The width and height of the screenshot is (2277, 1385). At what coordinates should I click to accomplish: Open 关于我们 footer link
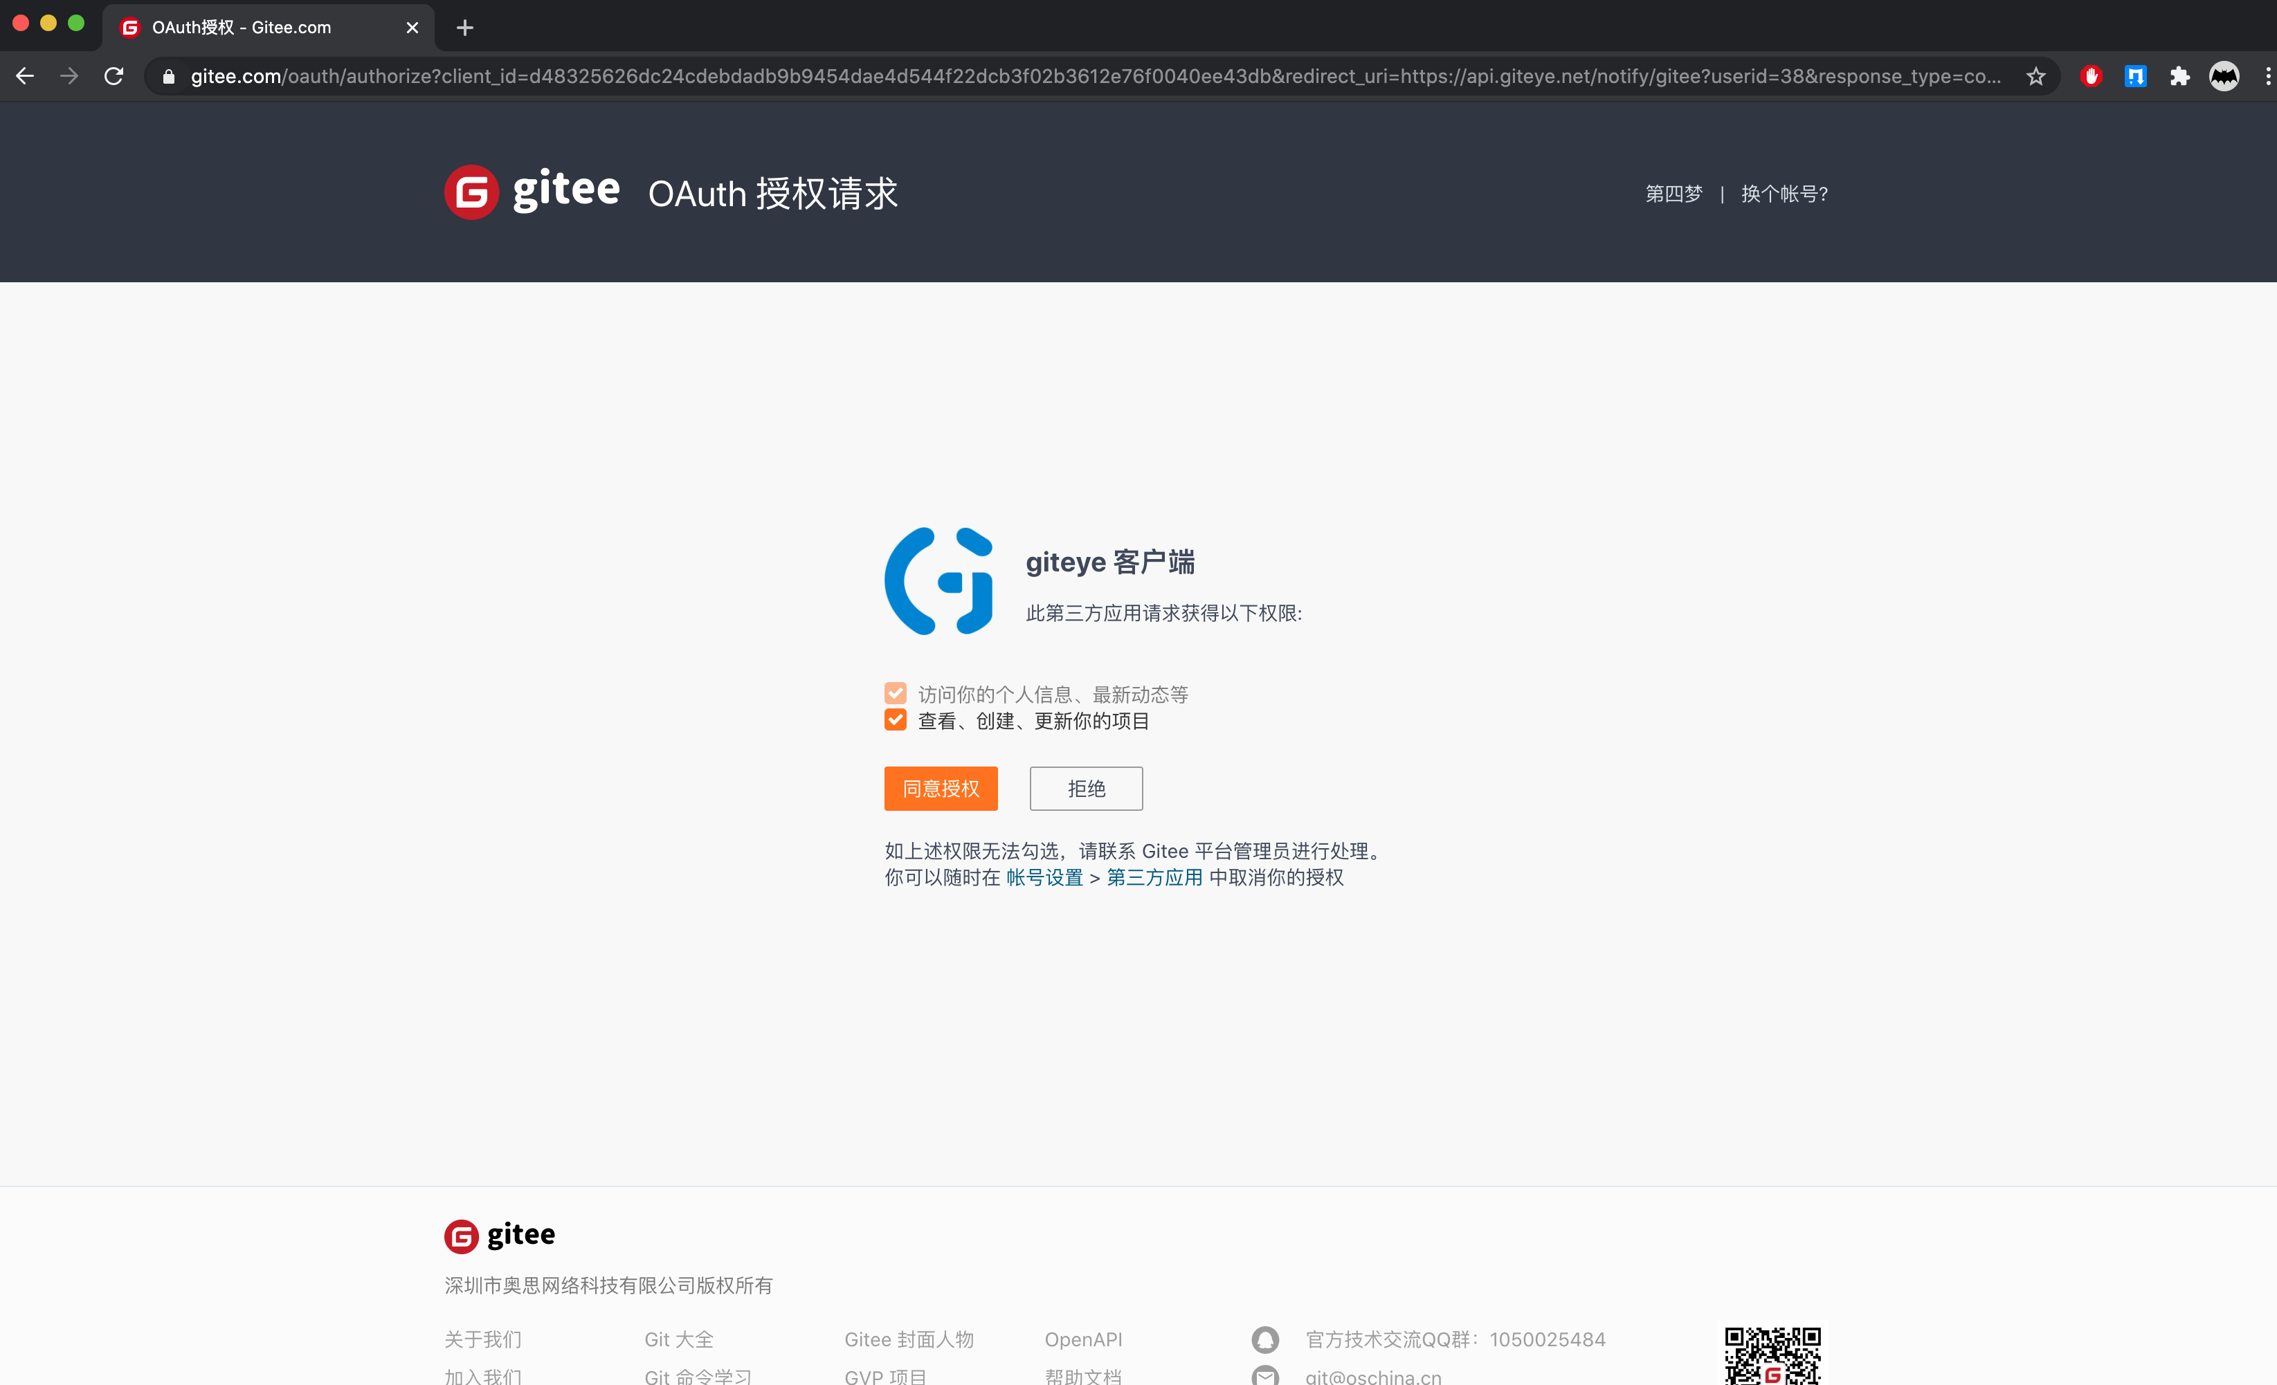(483, 1339)
